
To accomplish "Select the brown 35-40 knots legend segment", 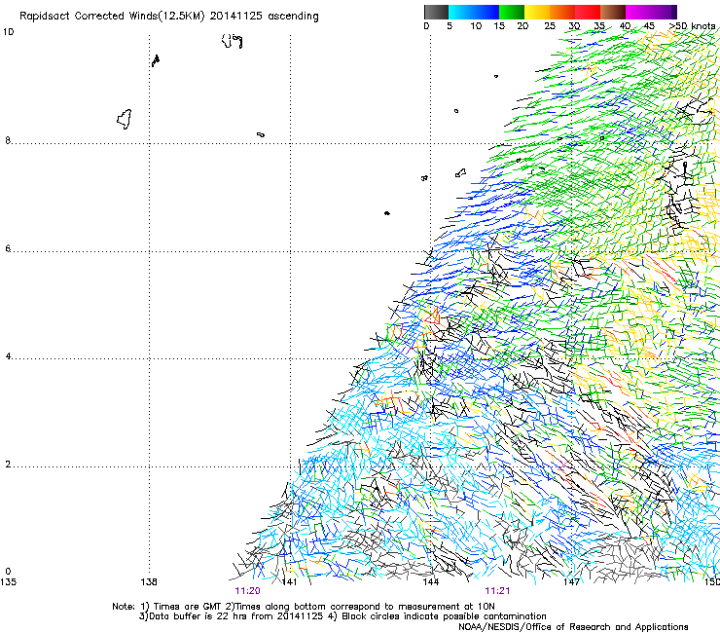I will pos(613,12).
